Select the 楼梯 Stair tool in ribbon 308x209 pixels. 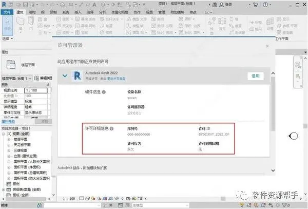pyautogui.click(x=106, y=32)
